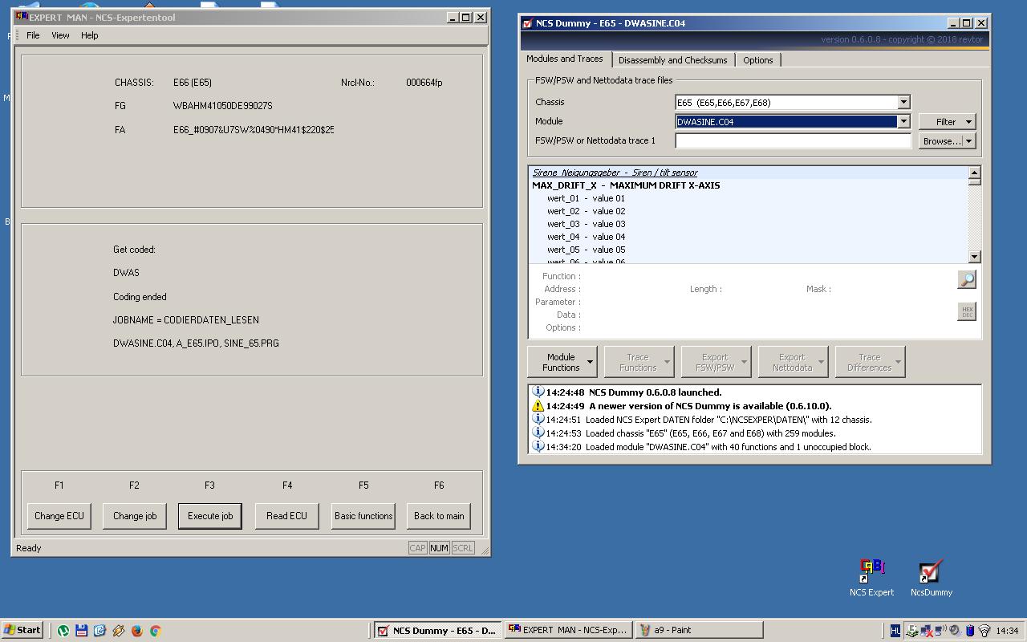
Task: Launch uTorrent from the quick launch bar
Action: [x=63, y=631]
